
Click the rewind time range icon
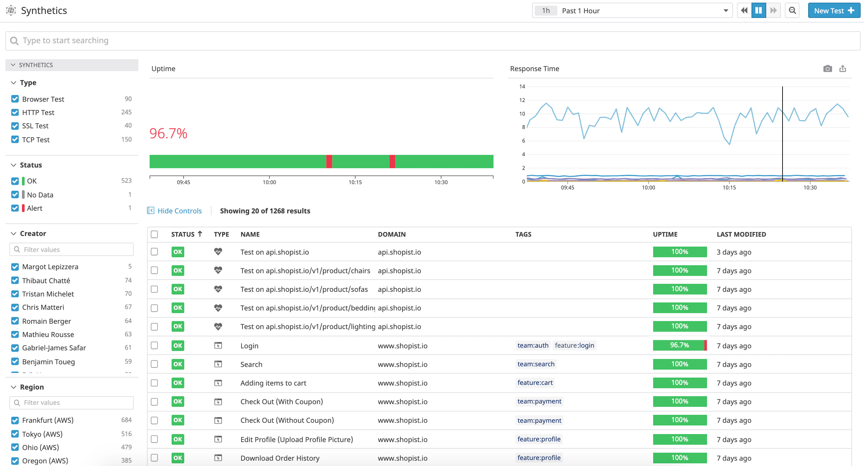[744, 10]
